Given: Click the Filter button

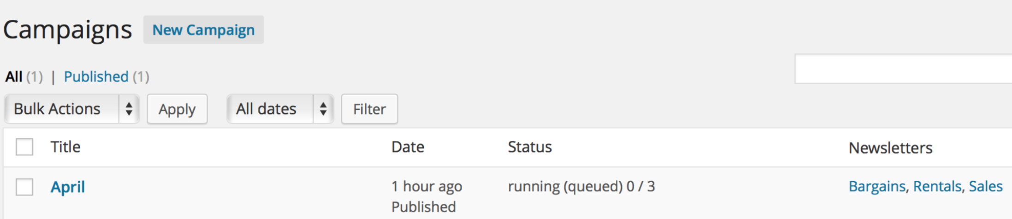Looking at the screenshot, I should pos(369,109).
